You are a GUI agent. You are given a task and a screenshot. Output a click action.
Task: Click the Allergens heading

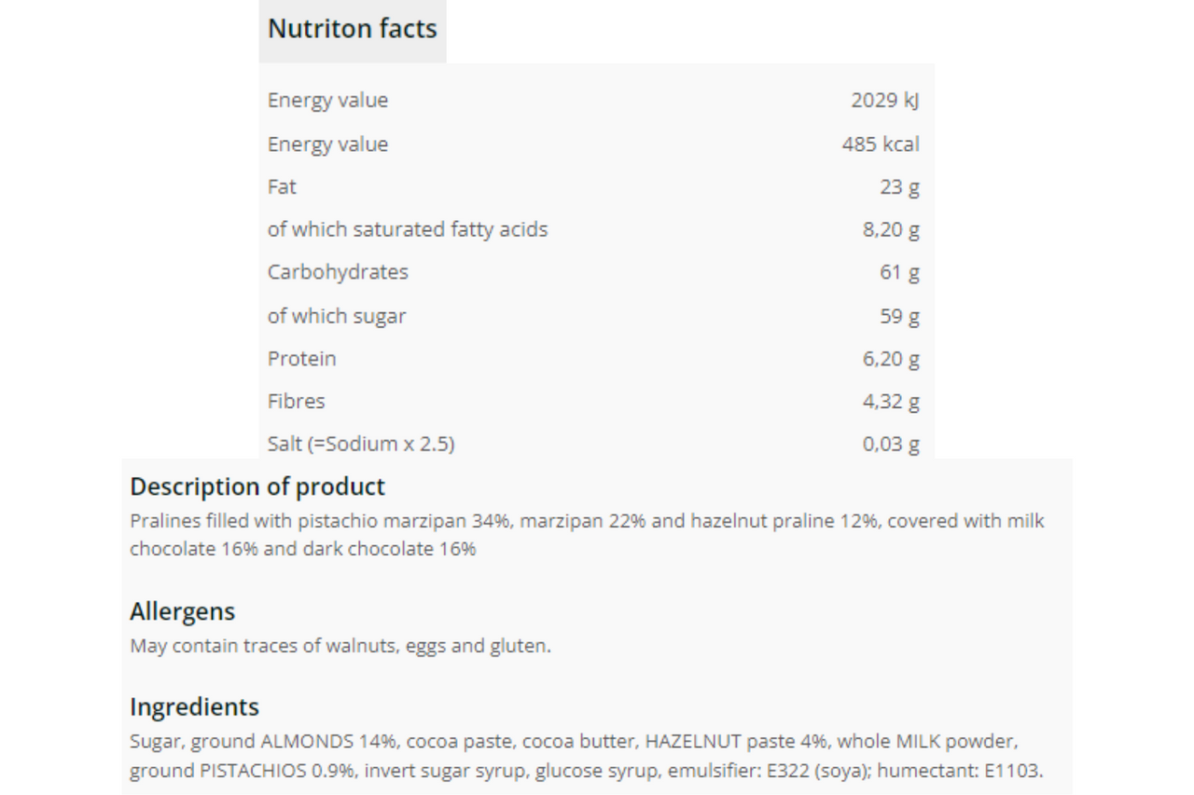click(183, 611)
